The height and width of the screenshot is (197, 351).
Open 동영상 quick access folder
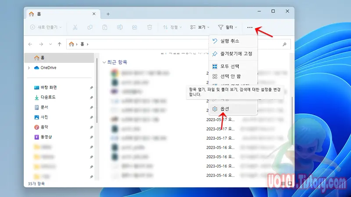pos(43,137)
